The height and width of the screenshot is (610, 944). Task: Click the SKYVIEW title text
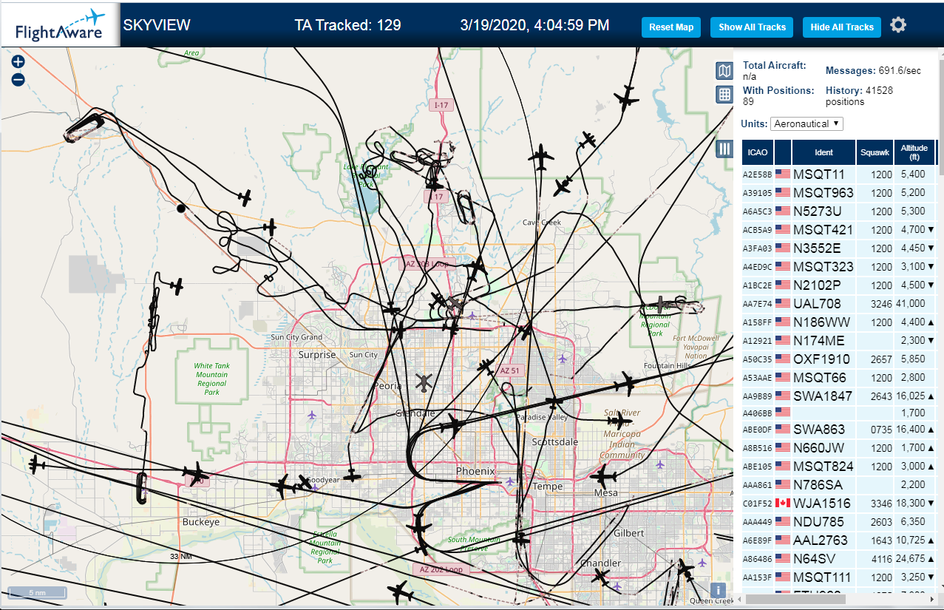tap(157, 25)
